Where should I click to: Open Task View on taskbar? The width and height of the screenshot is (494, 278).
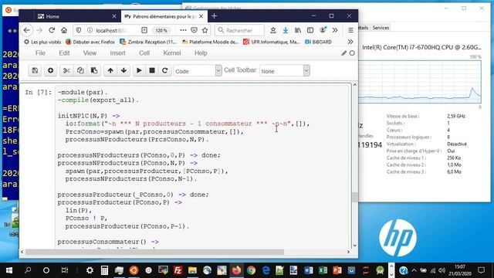(65, 270)
